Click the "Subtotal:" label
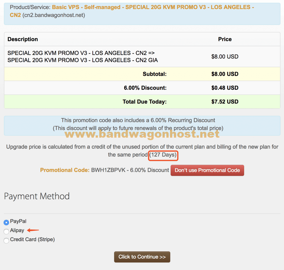This screenshot has height=270, width=284. 154,74
